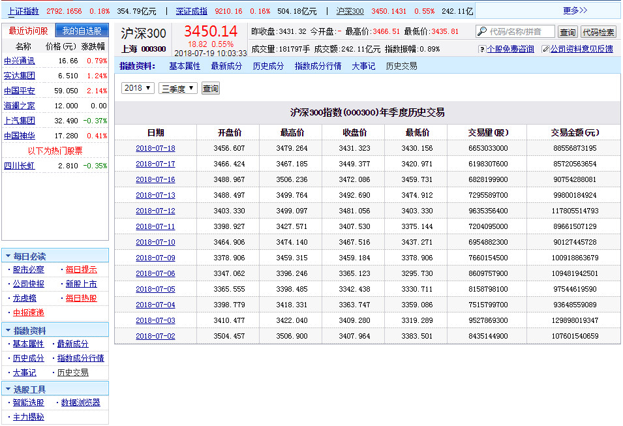Viewport: 623px width, 426px height.
Task: Click 查询 button next to quarter dropdown
Action: point(211,88)
